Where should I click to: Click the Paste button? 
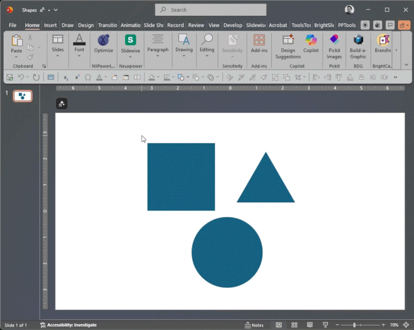(x=17, y=43)
